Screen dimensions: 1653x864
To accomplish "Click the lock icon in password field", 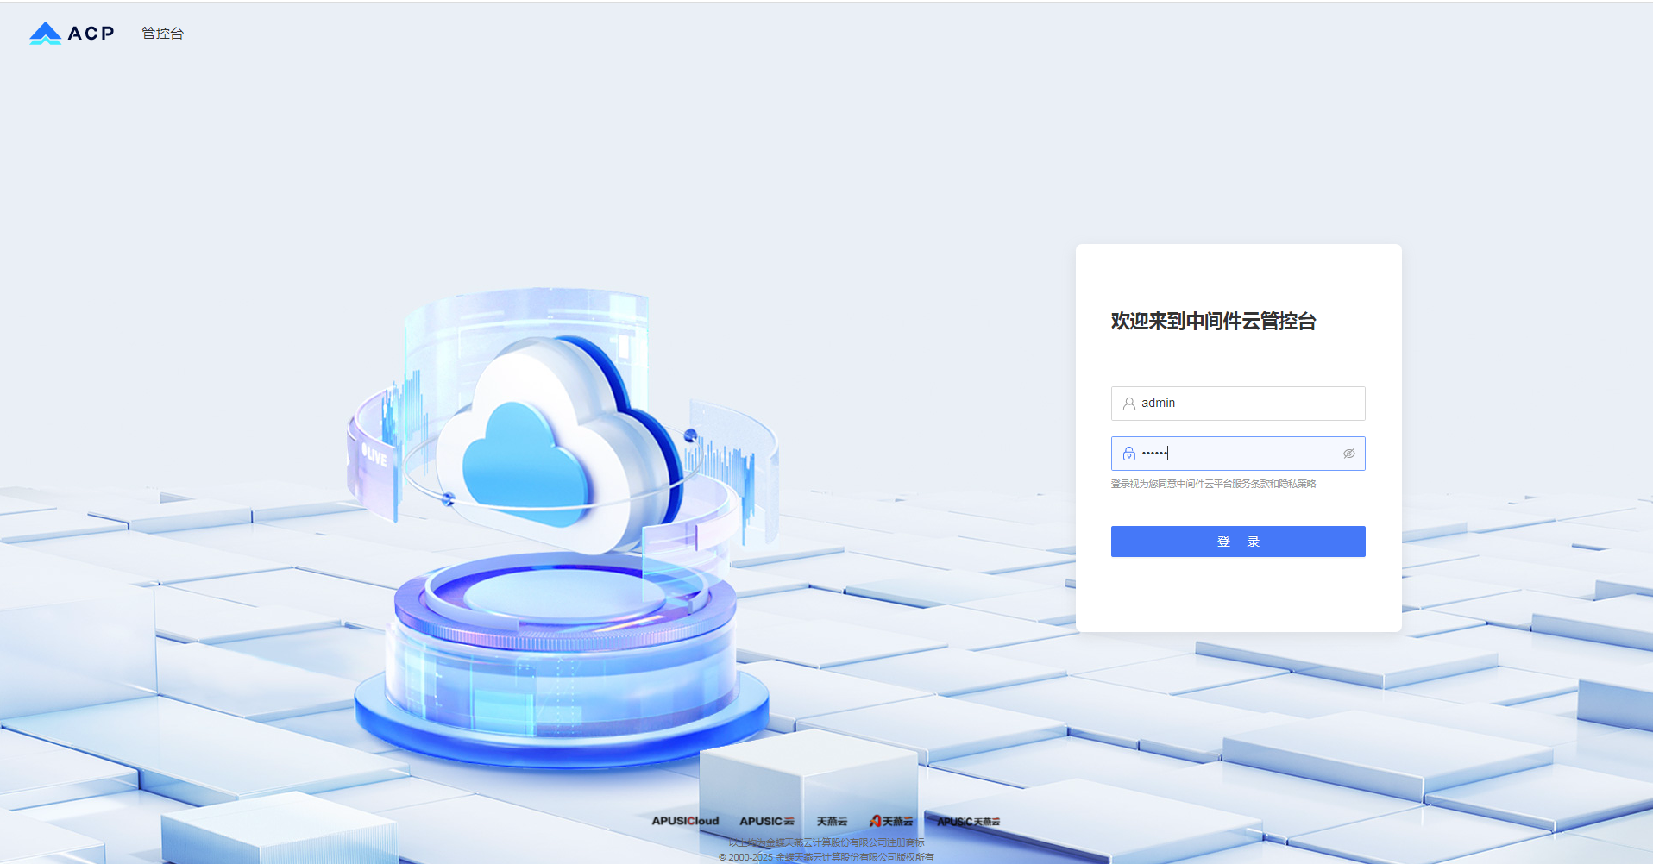I will pos(1128,454).
